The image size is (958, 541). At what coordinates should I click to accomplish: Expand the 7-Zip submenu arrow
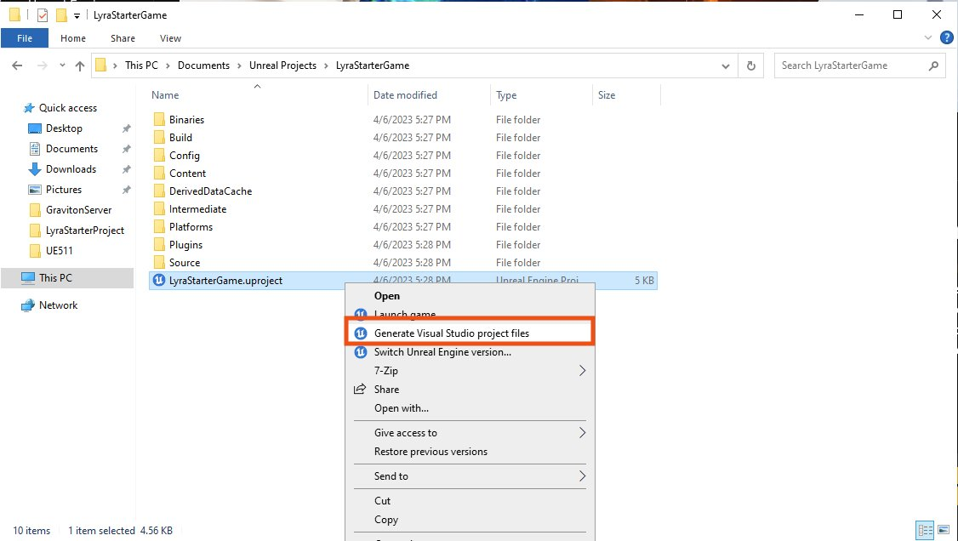pyautogui.click(x=582, y=371)
